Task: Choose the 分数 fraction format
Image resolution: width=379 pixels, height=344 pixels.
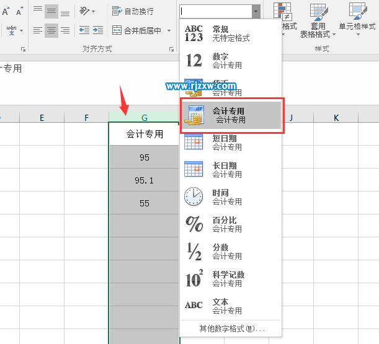Action: click(x=231, y=252)
